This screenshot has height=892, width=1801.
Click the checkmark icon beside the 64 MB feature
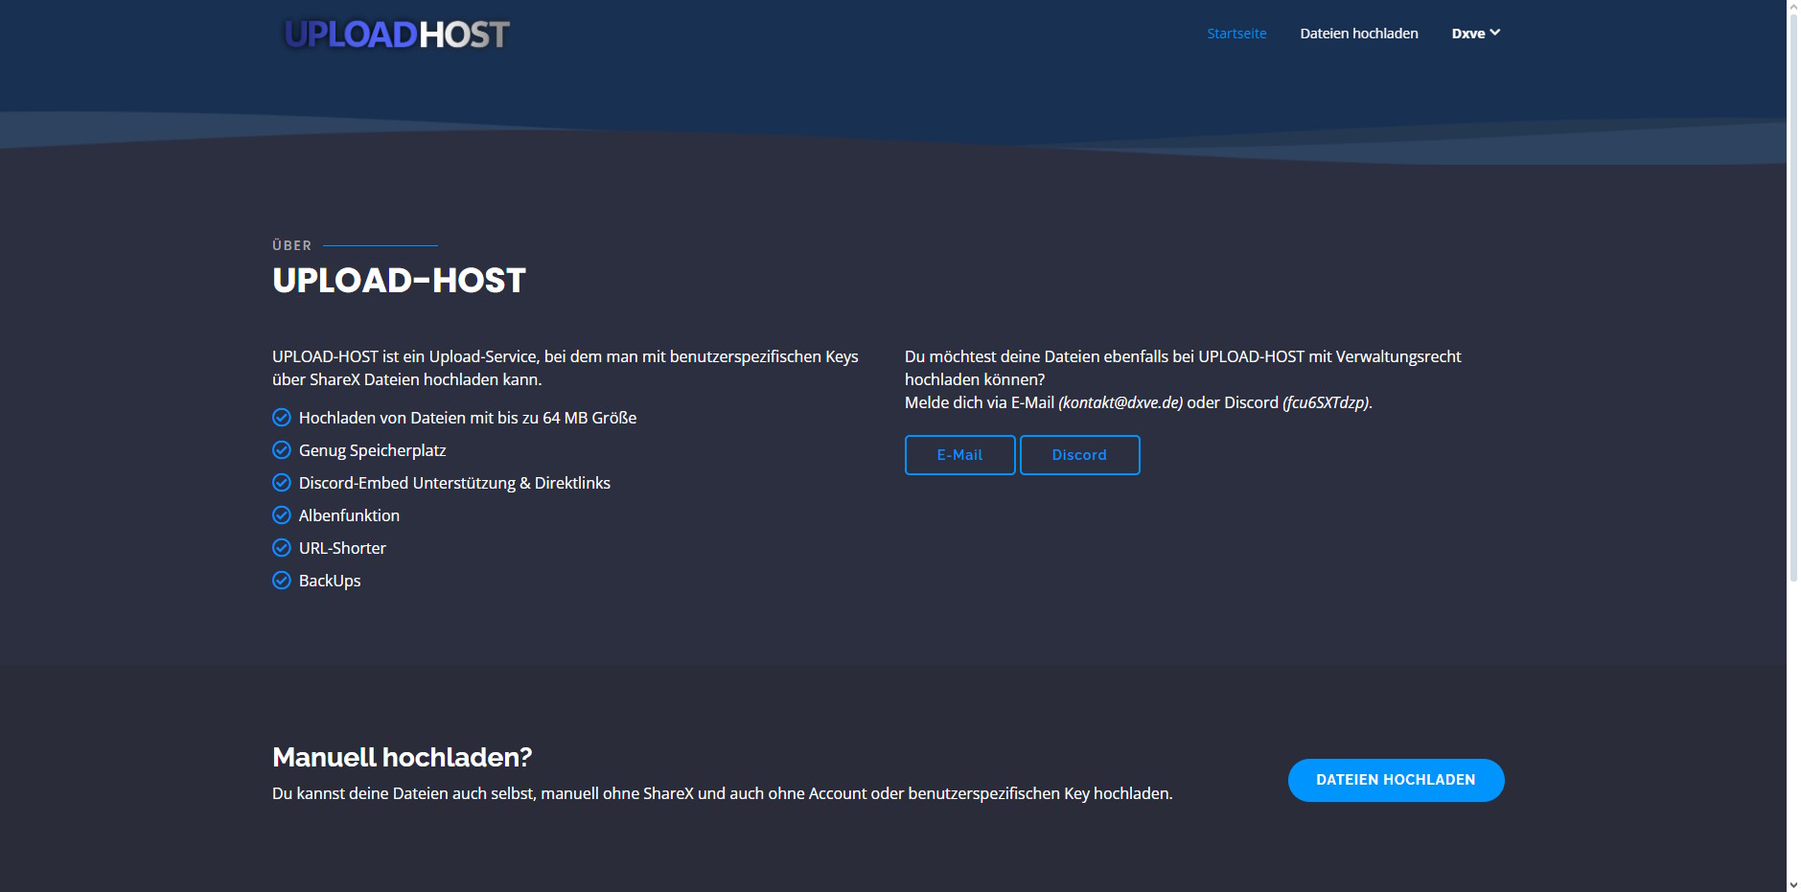(x=282, y=418)
